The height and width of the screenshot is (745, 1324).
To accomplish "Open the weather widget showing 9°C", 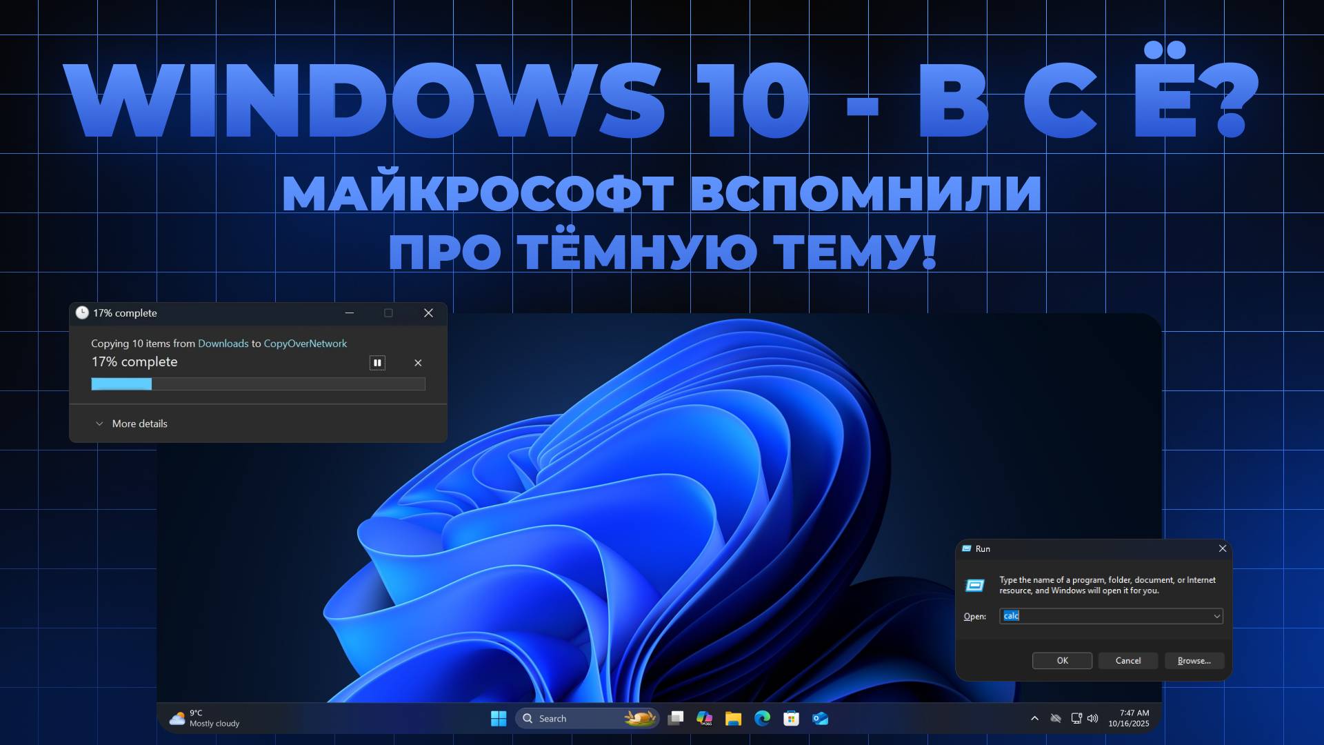I will pos(205,718).
